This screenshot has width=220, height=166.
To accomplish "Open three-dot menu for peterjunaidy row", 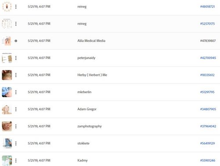I will pos(16,58).
